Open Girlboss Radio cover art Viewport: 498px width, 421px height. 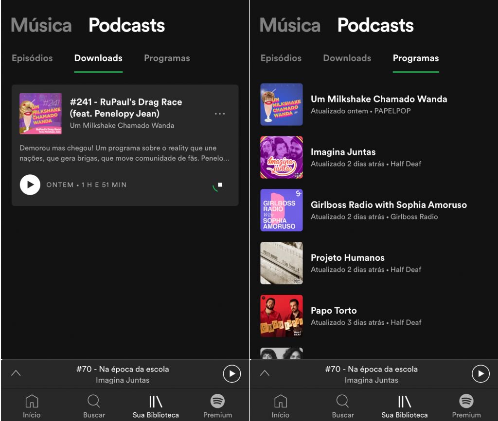click(282, 210)
